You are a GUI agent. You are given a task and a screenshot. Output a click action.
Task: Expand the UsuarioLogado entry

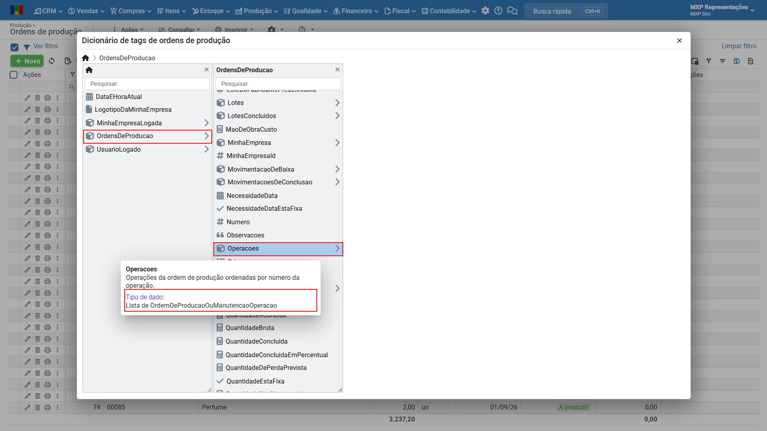[x=147, y=150]
